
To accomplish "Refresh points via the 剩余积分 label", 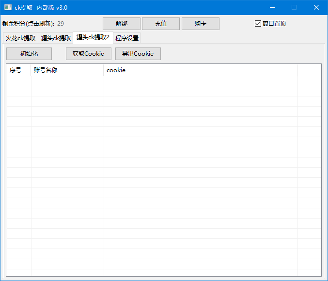I will tap(29, 24).
